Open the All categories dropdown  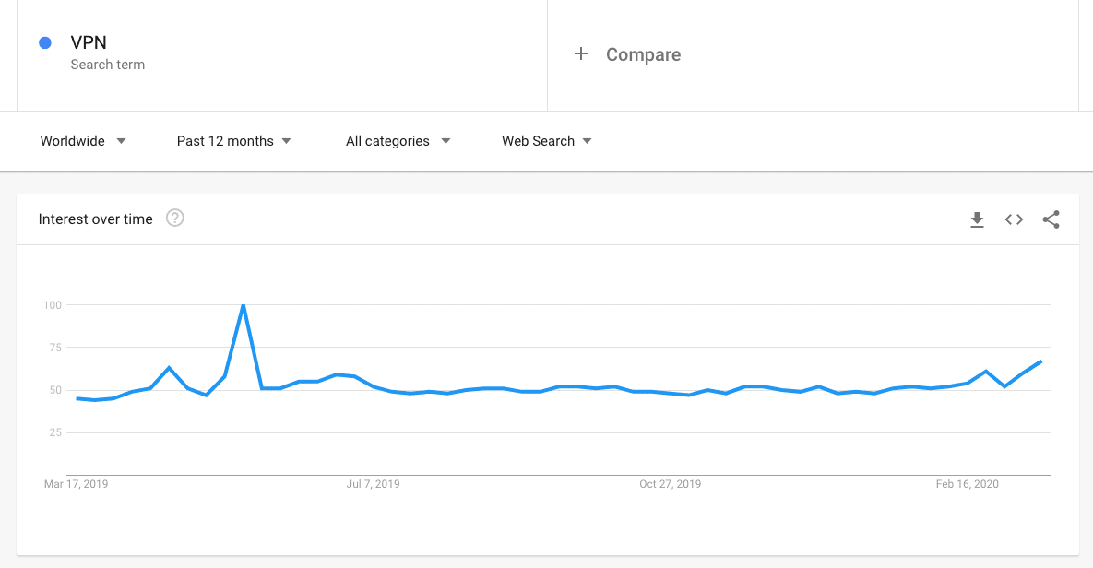coord(398,141)
